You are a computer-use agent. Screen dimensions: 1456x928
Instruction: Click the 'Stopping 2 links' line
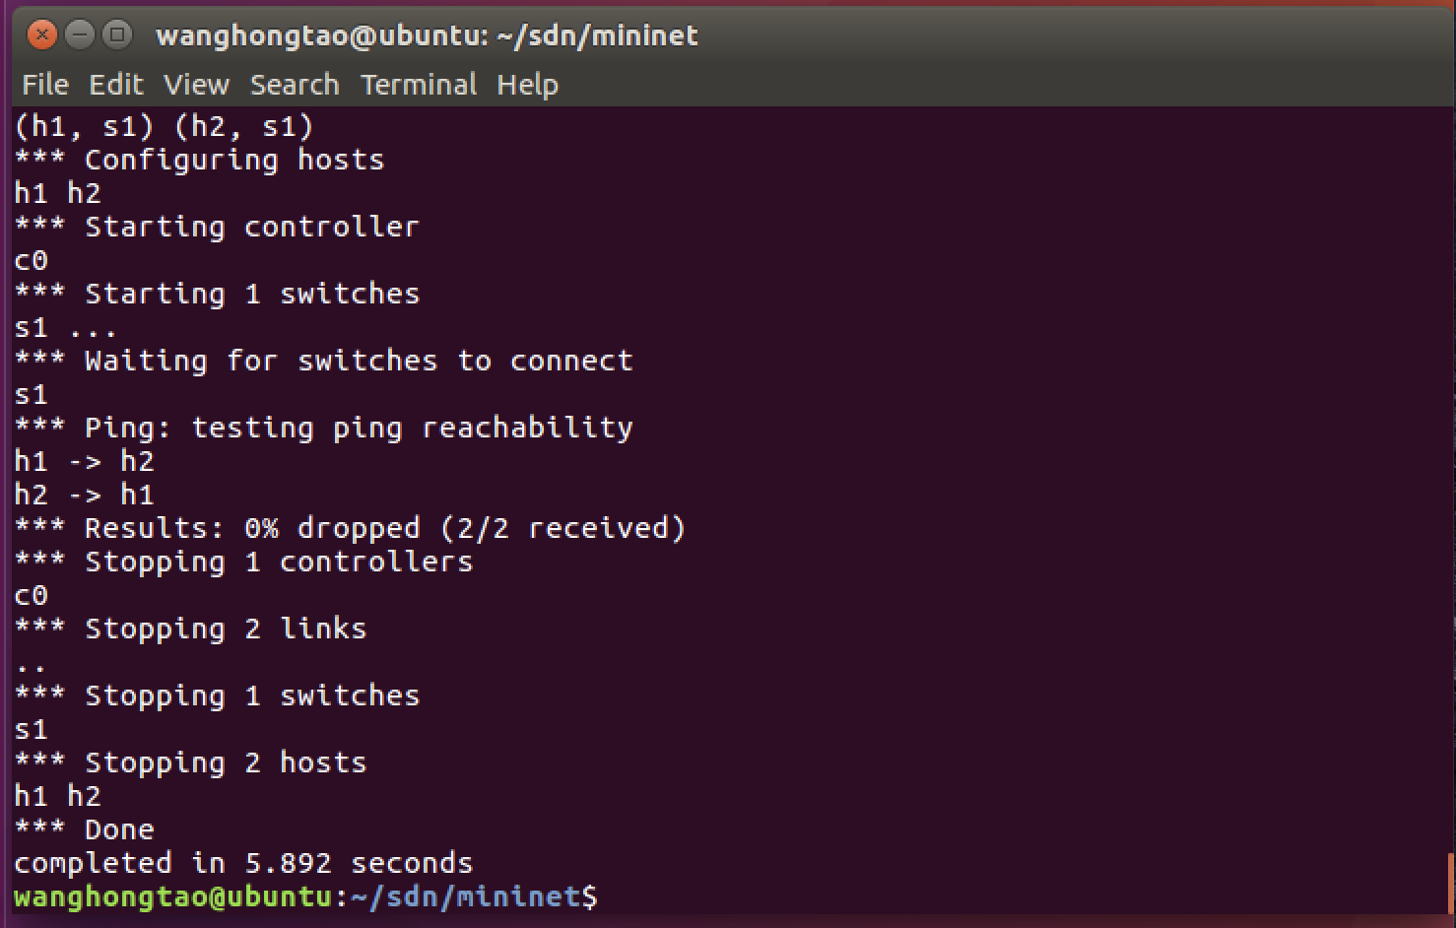tap(190, 629)
